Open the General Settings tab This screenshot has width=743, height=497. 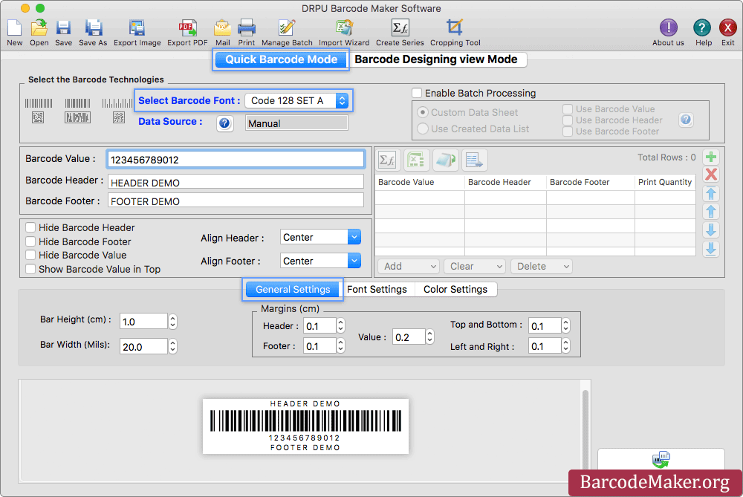293,289
